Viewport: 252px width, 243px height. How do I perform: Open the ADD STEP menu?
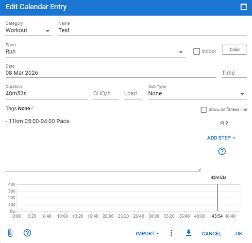(x=221, y=138)
